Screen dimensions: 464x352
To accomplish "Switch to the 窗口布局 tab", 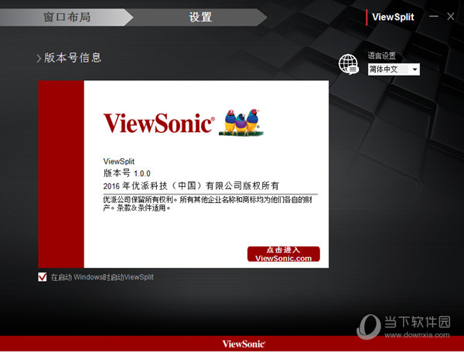I will [67, 17].
